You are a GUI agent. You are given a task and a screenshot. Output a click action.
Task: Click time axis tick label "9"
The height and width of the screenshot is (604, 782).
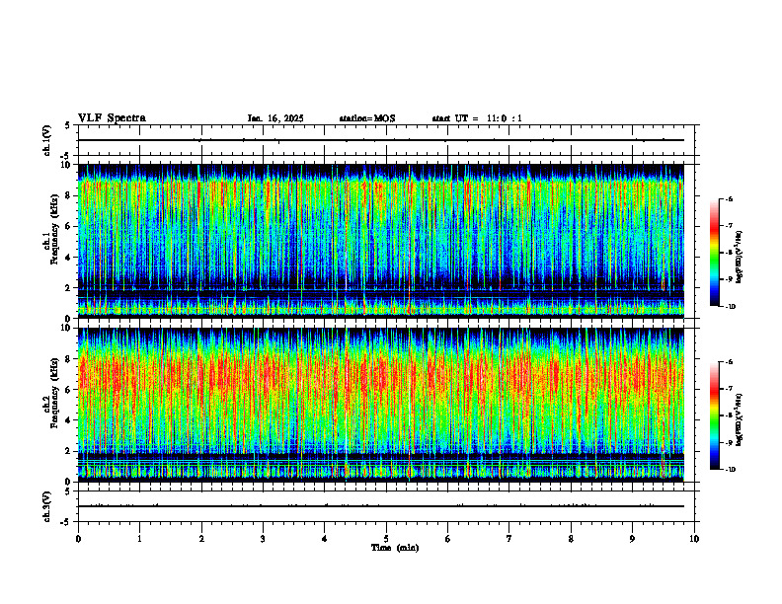coord(632,539)
